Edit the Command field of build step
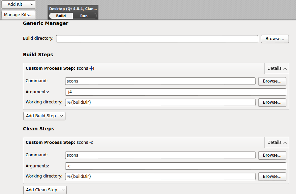The width and height of the screenshot is (296, 194). point(160,81)
